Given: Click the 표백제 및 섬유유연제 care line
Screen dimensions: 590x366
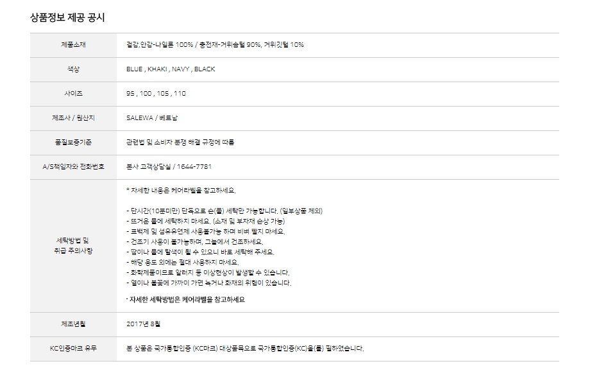Looking at the screenshot, I should [205, 231].
